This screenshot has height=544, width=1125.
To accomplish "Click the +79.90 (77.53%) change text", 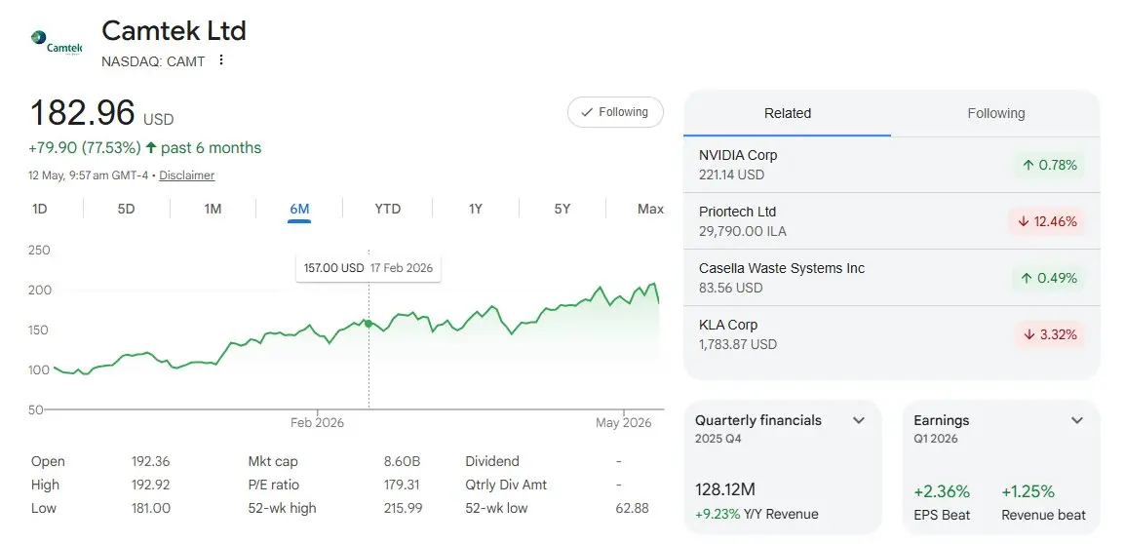I will point(85,148).
